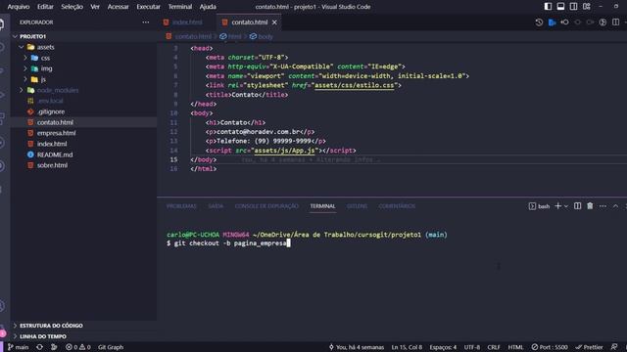This screenshot has height=352, width=627.
Task: Toggle primary sidebar layout icon
Action: point(548,7)
